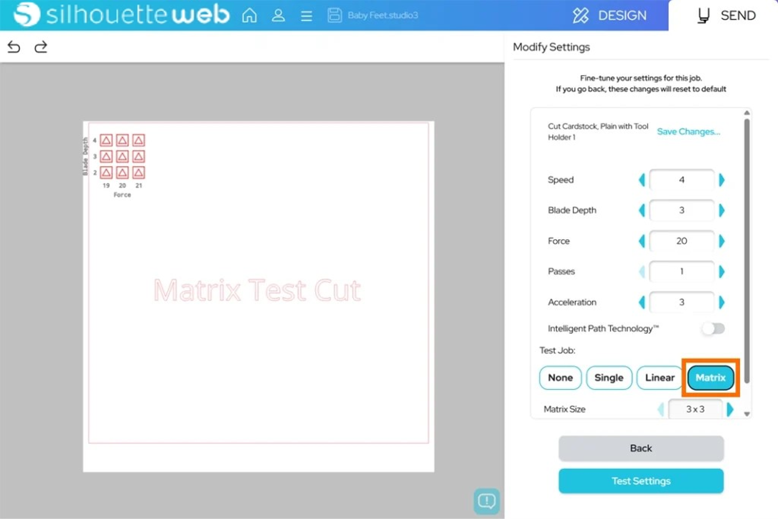Select Single test job mode
Screen dimensions: 778x519
point(609,378)
